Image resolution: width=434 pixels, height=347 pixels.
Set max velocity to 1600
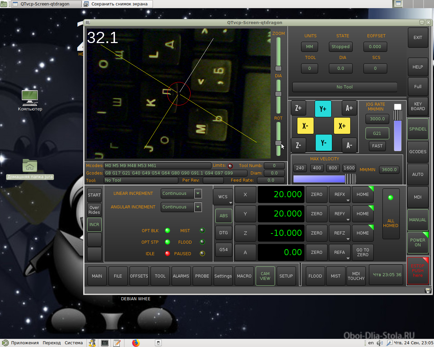pyautogui.click(x=349, y=168)
